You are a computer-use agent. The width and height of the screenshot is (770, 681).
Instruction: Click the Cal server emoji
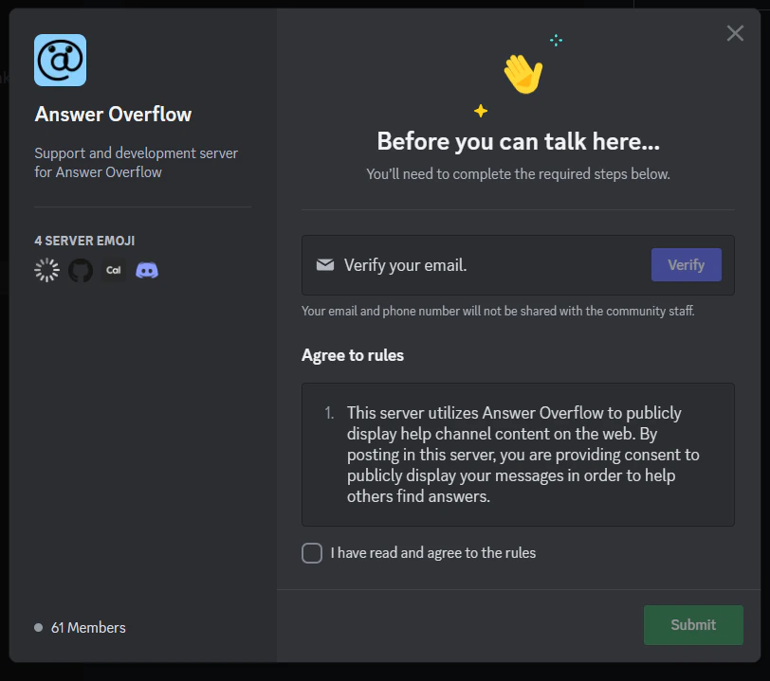pos(114,270)
